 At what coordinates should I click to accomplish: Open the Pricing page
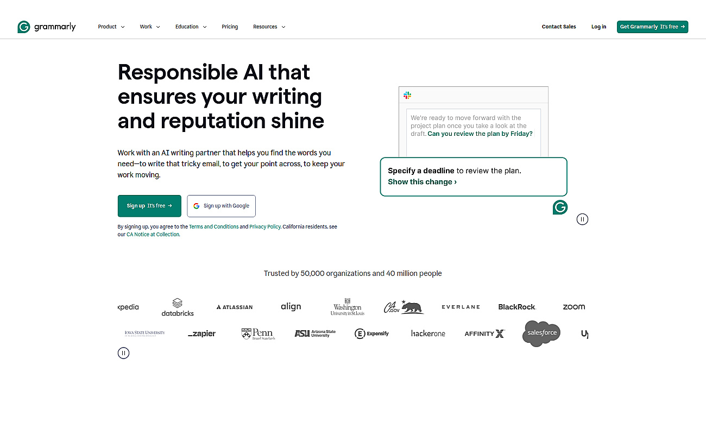click(230, 27)
